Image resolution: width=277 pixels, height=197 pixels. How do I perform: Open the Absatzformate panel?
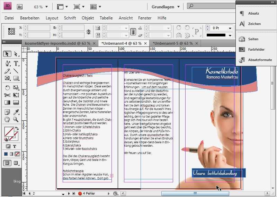click(256, 60)
